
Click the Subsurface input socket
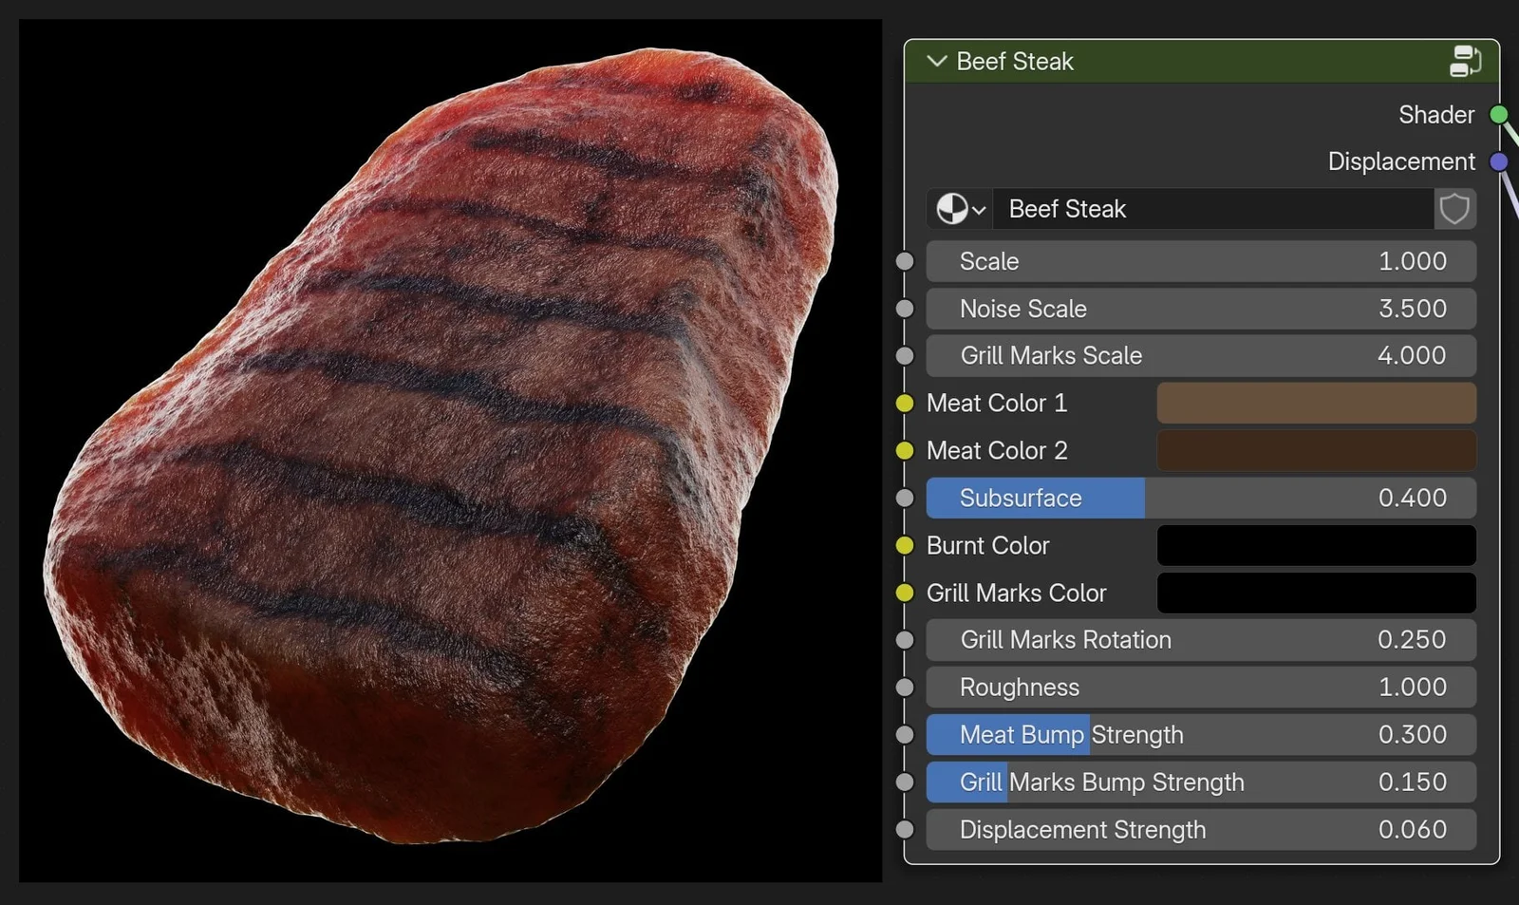point(903,498)
